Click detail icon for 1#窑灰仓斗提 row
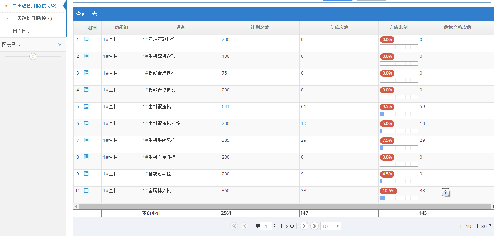494x236 pixels. pos(86,174)
